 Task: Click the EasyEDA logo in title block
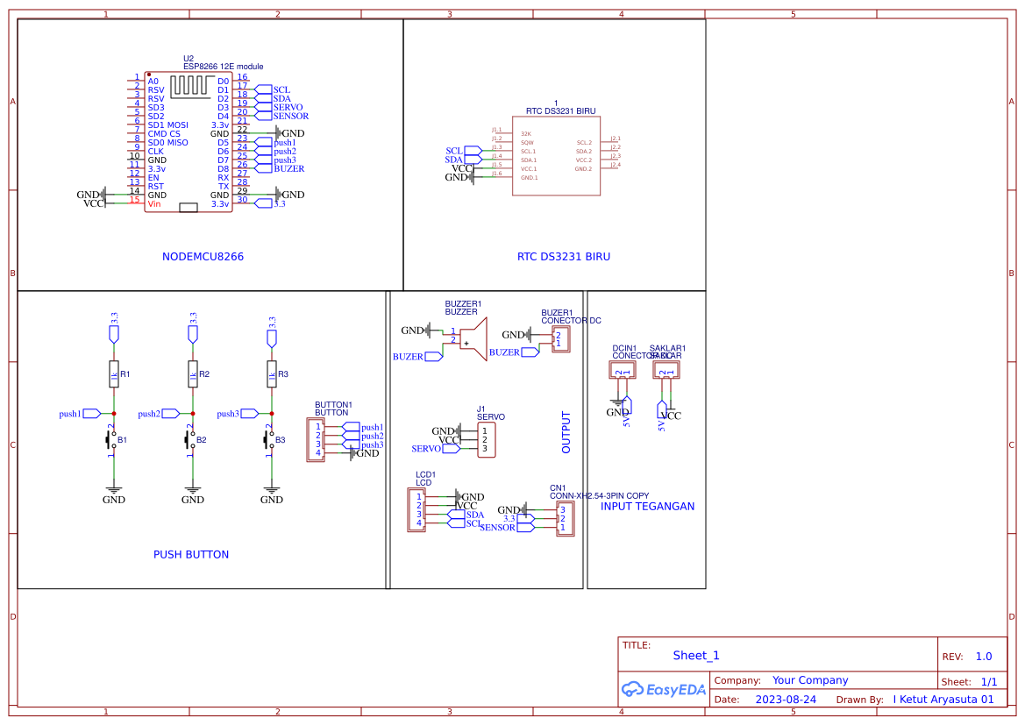pos(664,689)
